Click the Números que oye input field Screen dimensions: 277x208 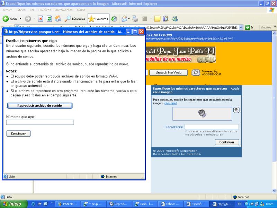tap(40, 122)
